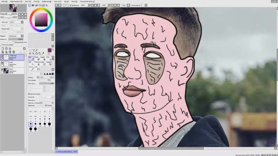Open the Редактировать menu
The height and width of the screenshot is (156, 278).
16,1
